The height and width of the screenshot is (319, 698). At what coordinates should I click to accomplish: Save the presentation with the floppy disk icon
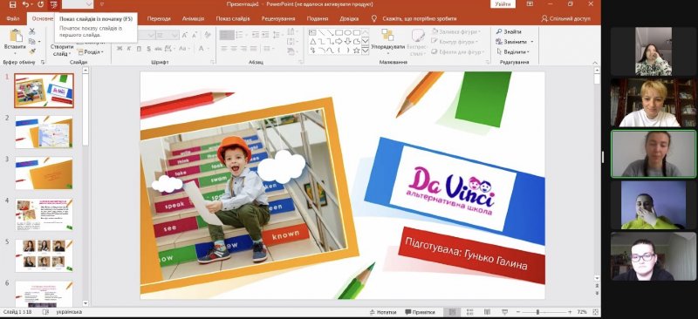(12, 4)
